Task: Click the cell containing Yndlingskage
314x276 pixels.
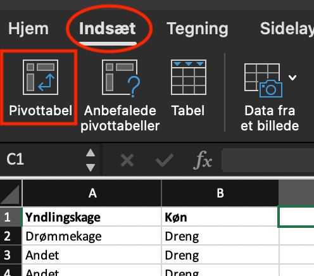Action: click(92, 217)
